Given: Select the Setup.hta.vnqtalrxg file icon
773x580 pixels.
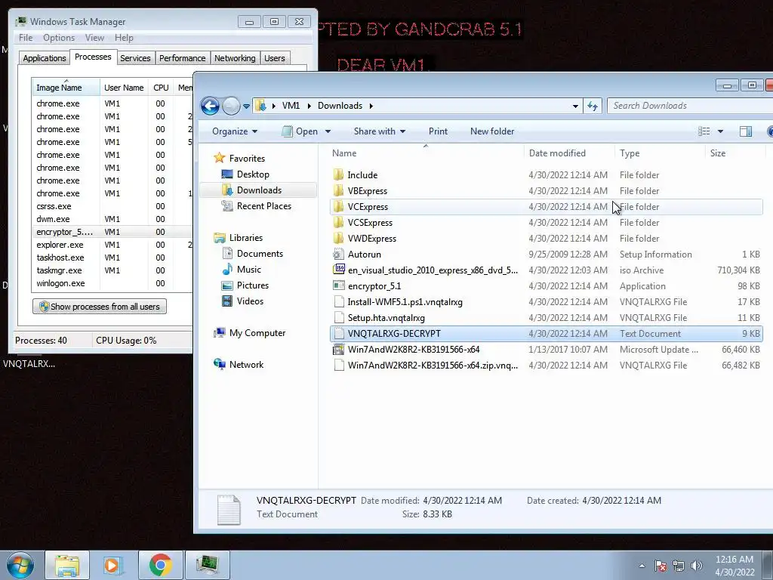Looking at the screenshot, I should (x=339, y=318).
